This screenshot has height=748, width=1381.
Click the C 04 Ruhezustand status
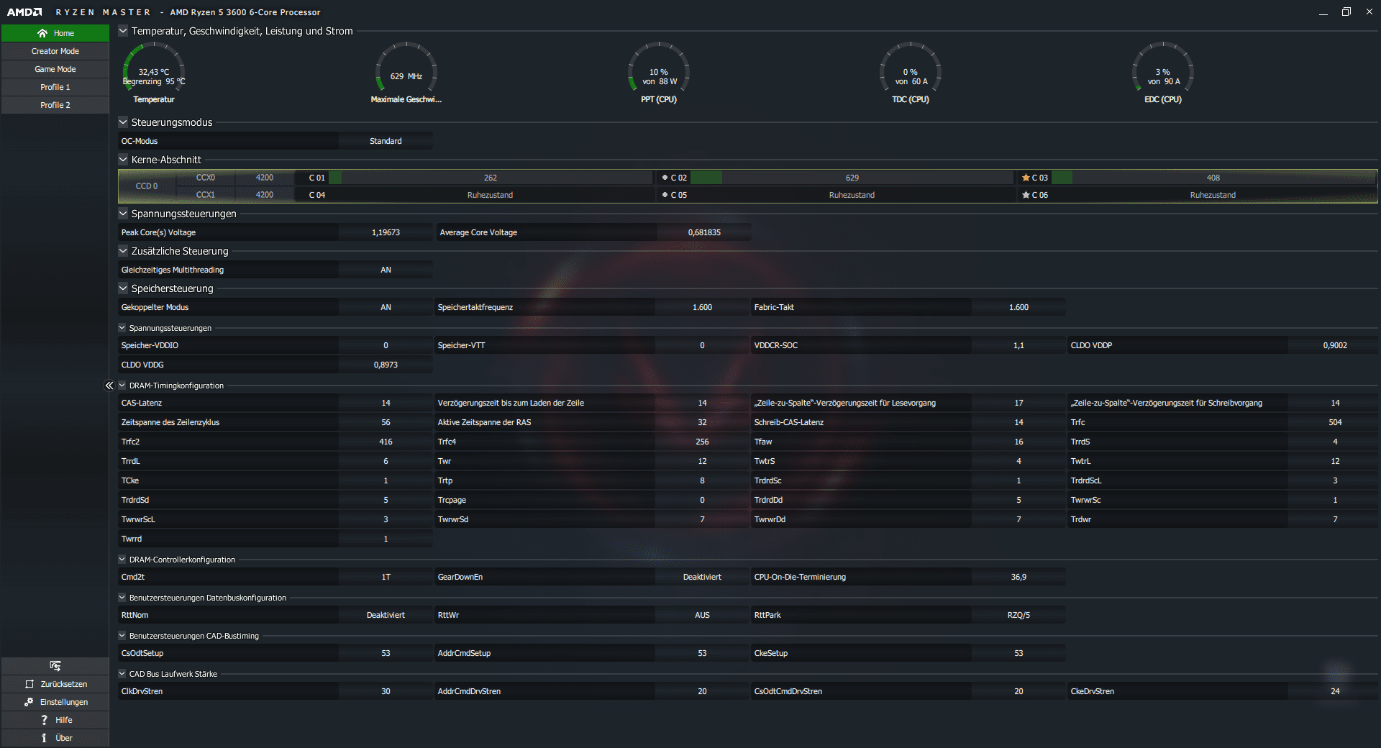click(x=491, y=195)
